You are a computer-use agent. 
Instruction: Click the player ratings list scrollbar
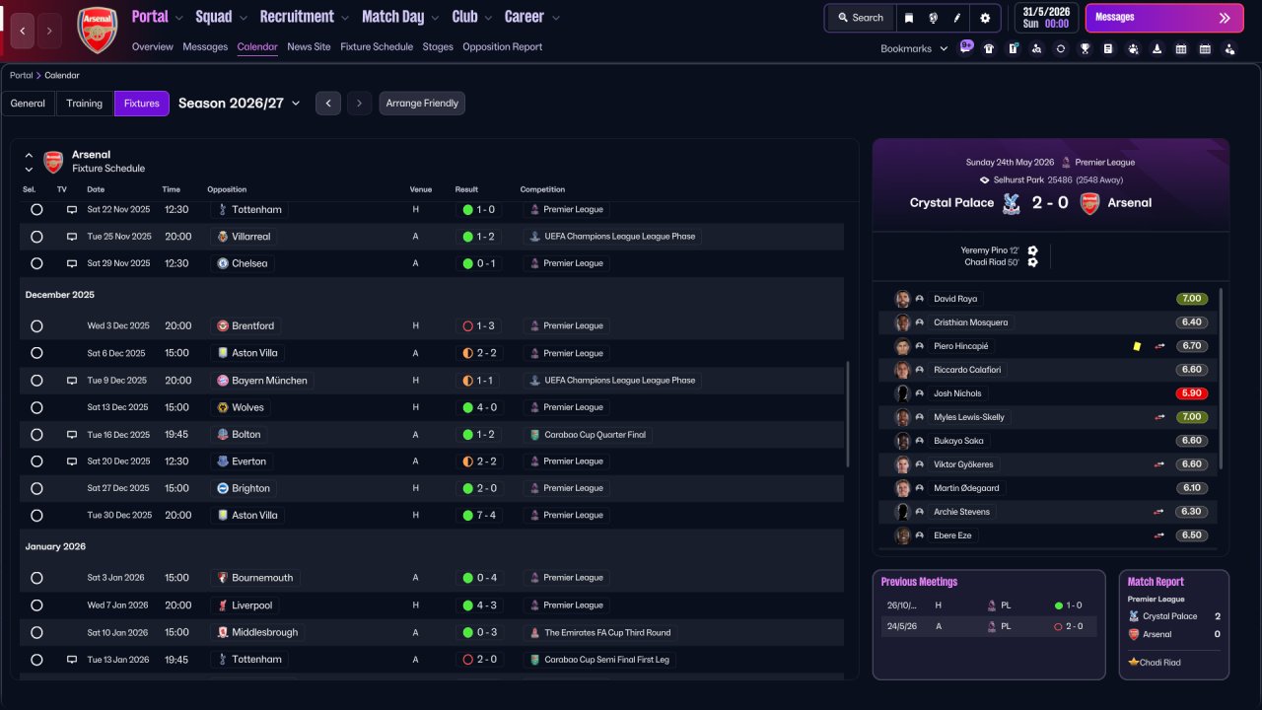[x=1222, y=379]
